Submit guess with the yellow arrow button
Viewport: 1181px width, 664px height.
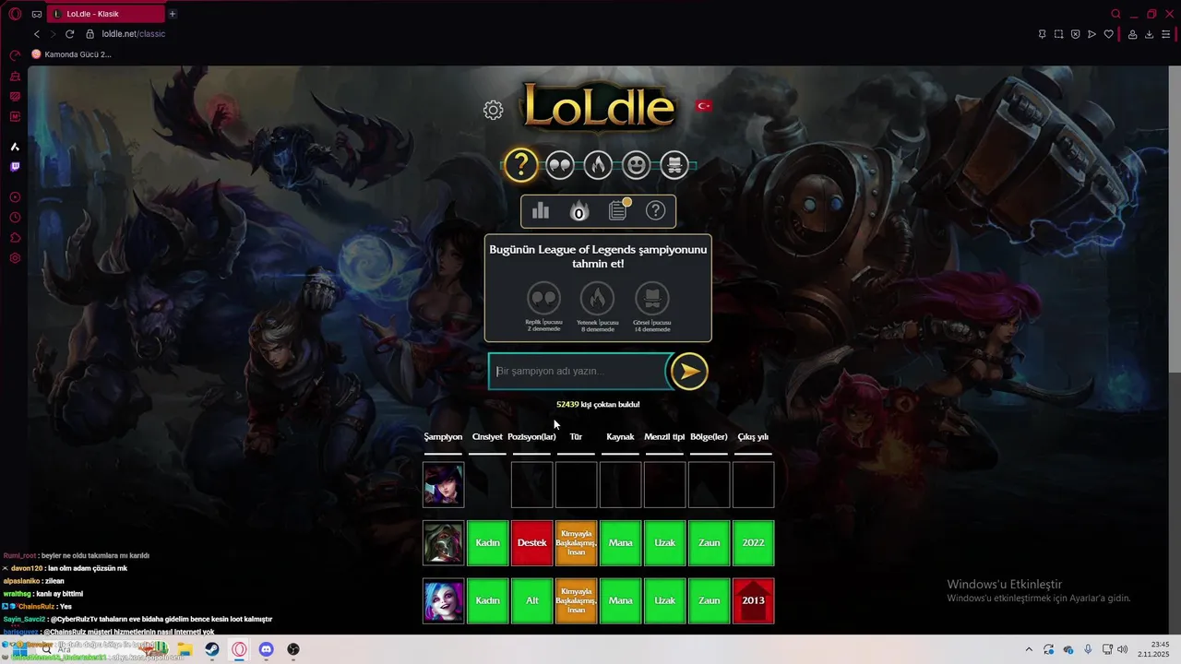(x=689, y=371)
